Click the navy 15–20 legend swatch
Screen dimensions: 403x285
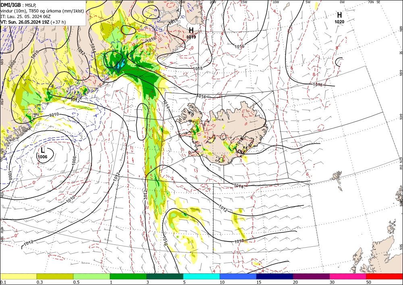(x=275, y=276)
